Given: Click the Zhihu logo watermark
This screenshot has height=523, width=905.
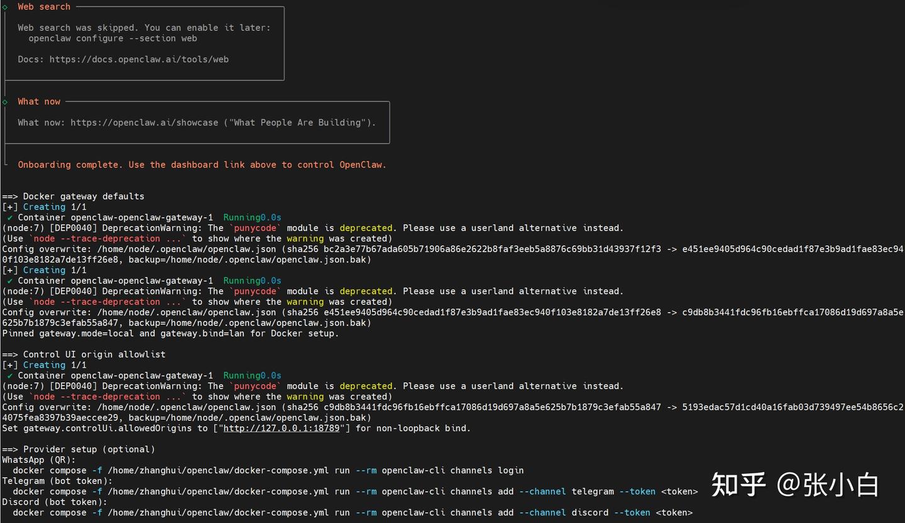Looking at the screenshot, I should pos(738,485).
